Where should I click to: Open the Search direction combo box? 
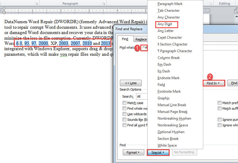(x=142, y=96)
